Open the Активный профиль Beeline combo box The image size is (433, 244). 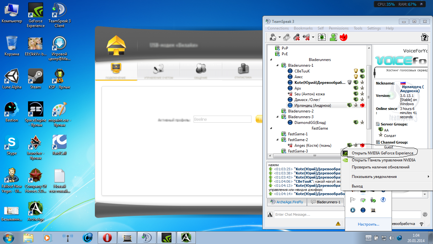[x=223, y=119]
